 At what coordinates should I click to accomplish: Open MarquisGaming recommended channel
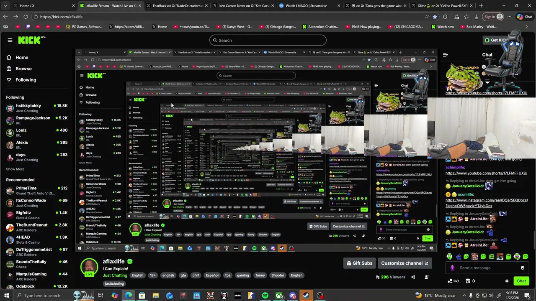point(36,276)
